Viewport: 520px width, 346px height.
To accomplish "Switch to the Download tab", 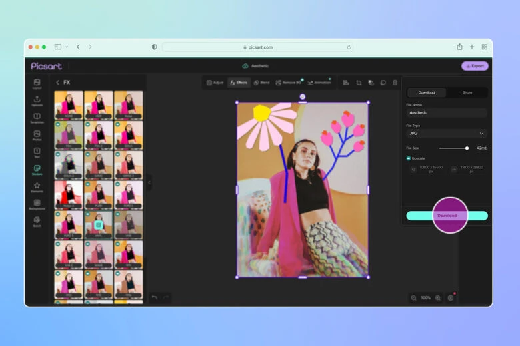I will 426,93.
